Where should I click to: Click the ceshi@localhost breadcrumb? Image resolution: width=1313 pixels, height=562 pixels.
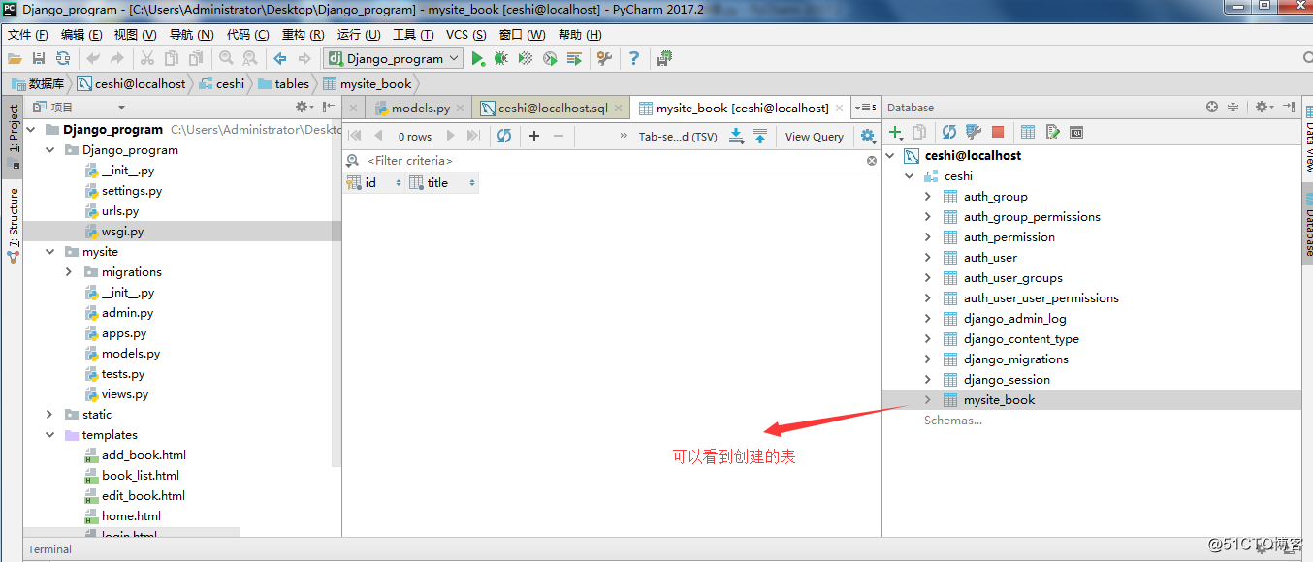pyautogui.click(x=132, y=84)
